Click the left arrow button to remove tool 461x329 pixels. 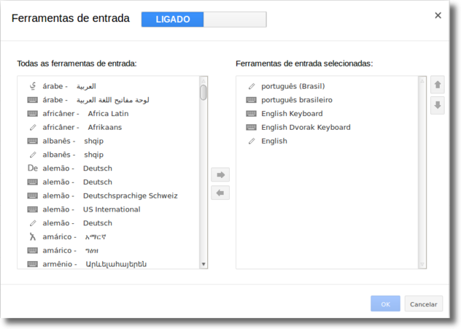(220, 193)
